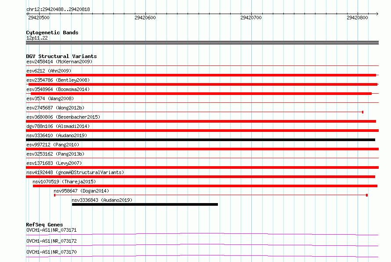Select variant label esv2354786 (Bentley2008)
The image size is (391, 262).
click(x=58, y=80)
